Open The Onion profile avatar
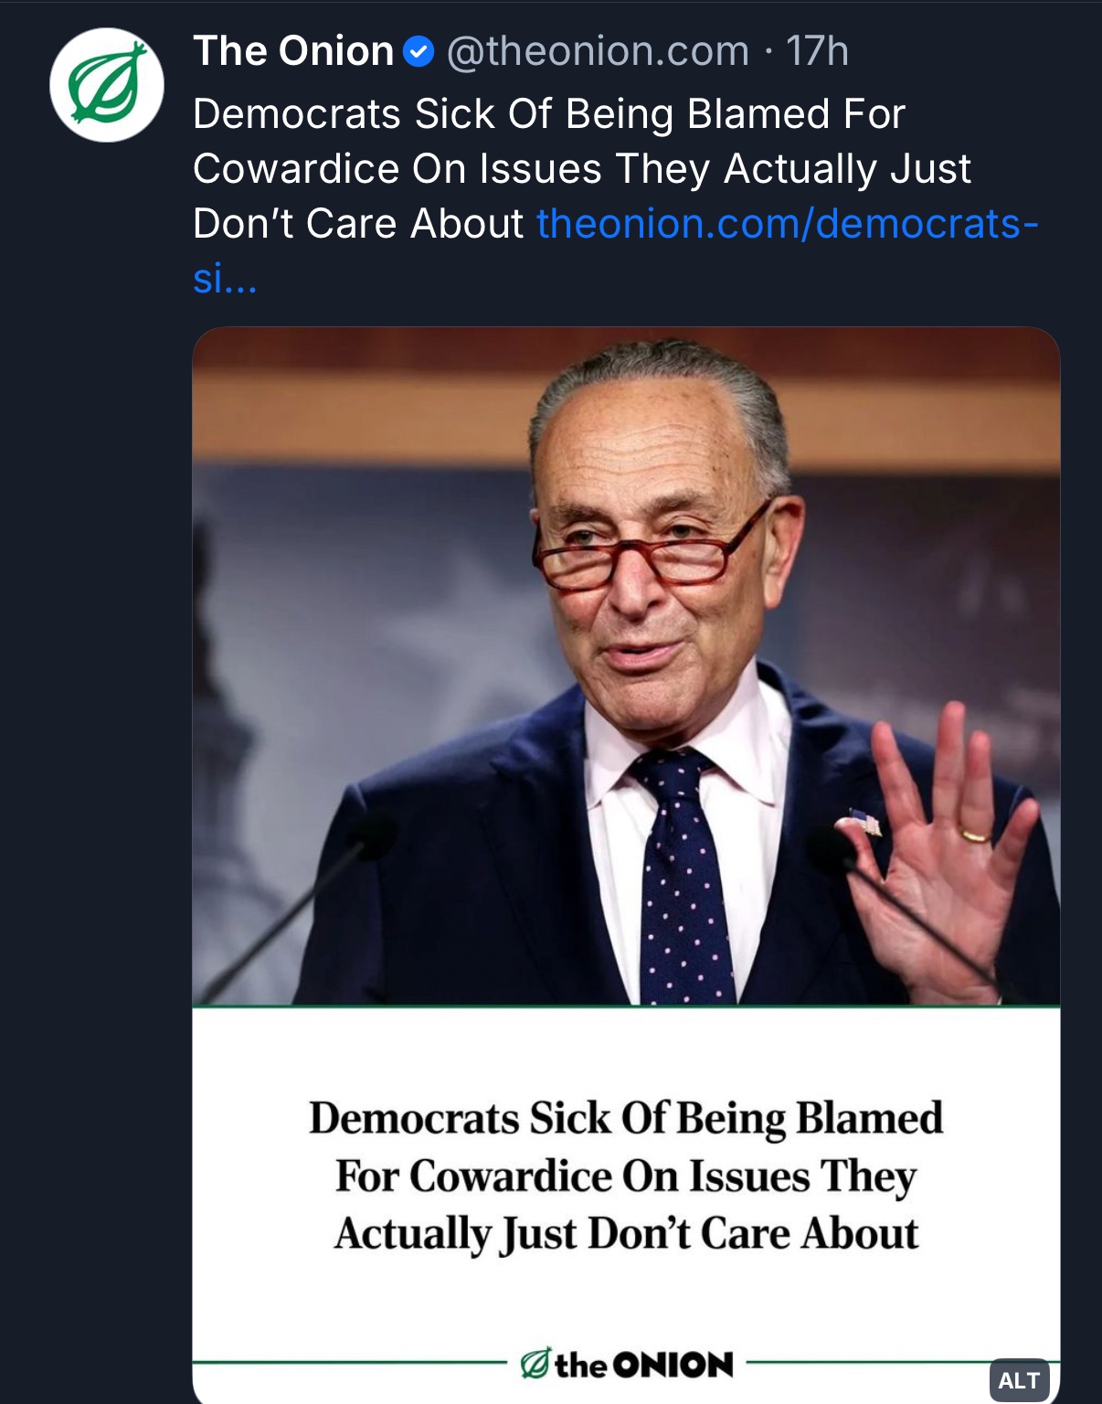The width and height of the screenshot is (1102, 1404). coord(106,85)
